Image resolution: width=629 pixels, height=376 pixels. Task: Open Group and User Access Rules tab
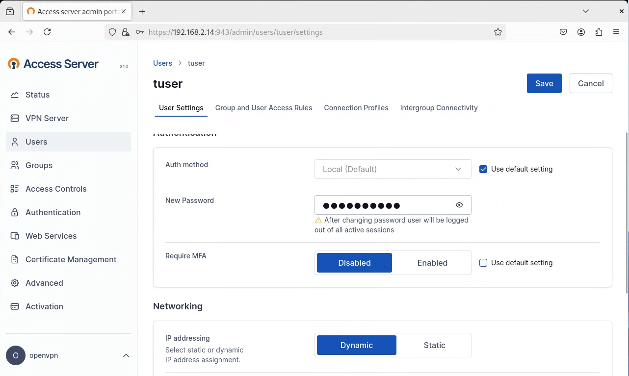point(263,108)
